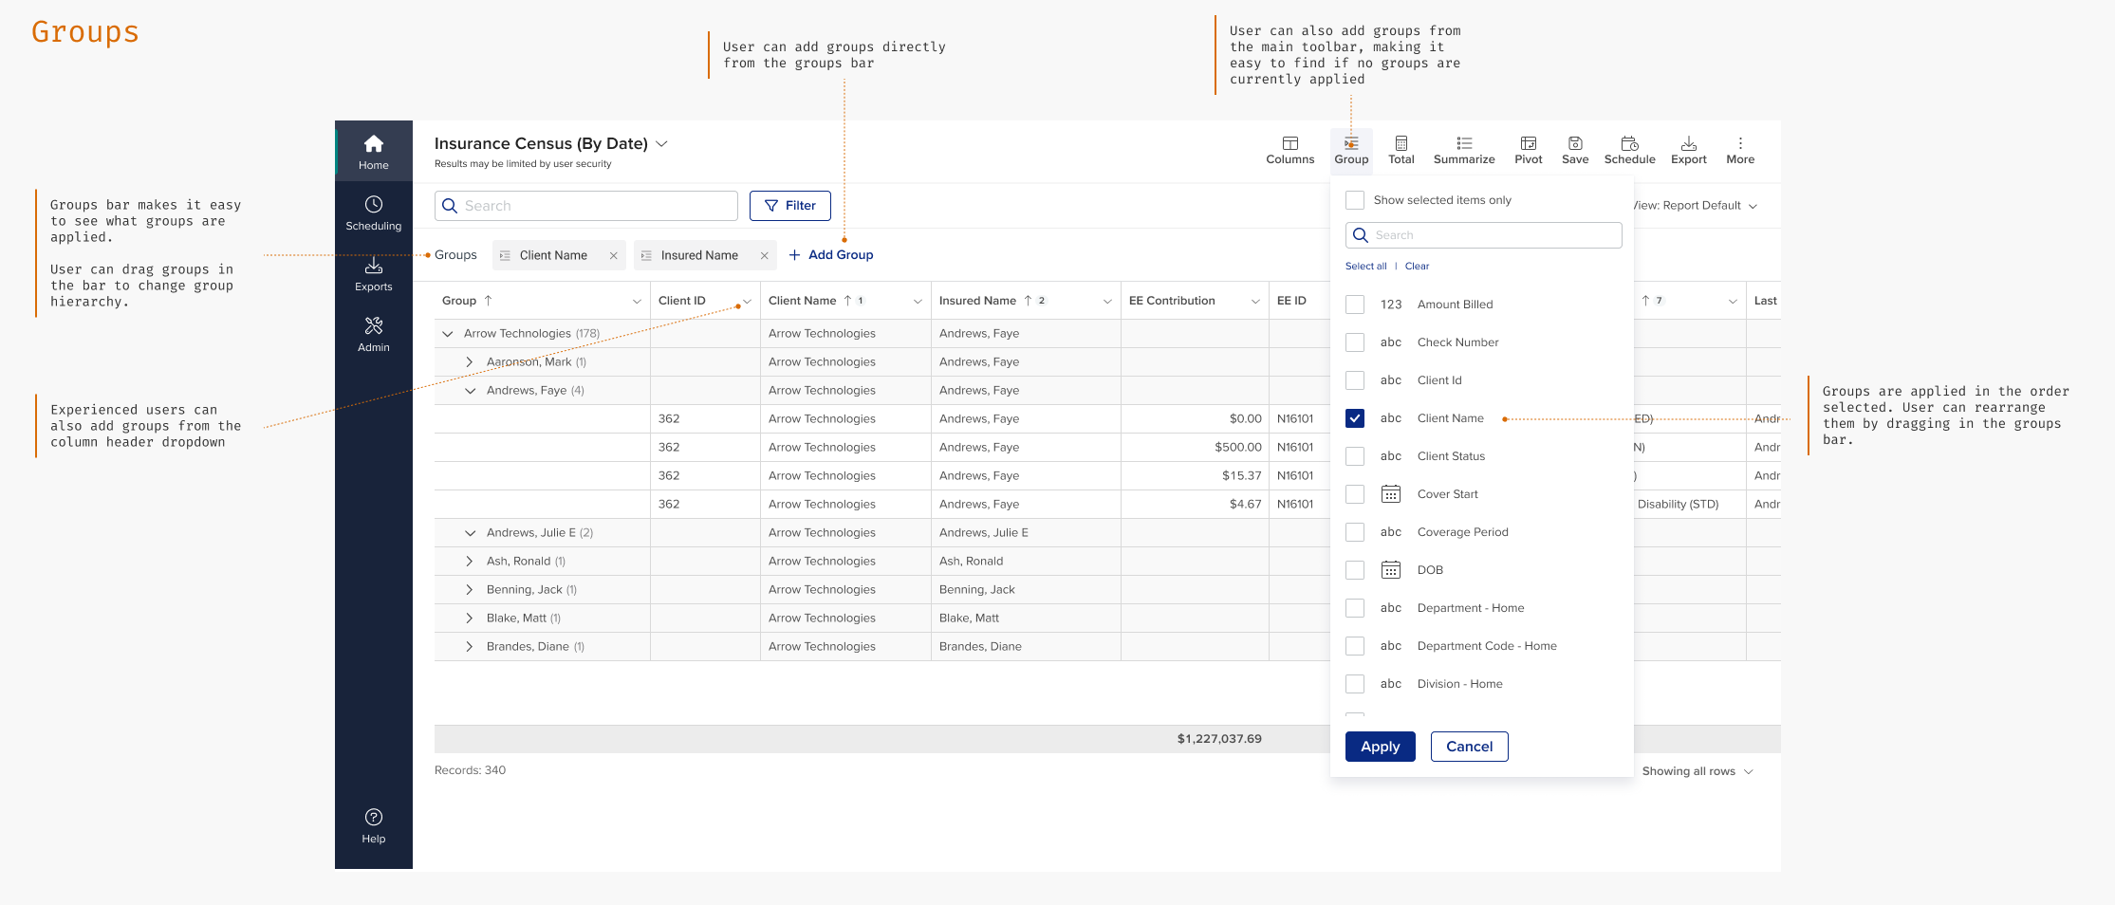Click the main report Search field
2115x905 pixels.
(586, 206)
